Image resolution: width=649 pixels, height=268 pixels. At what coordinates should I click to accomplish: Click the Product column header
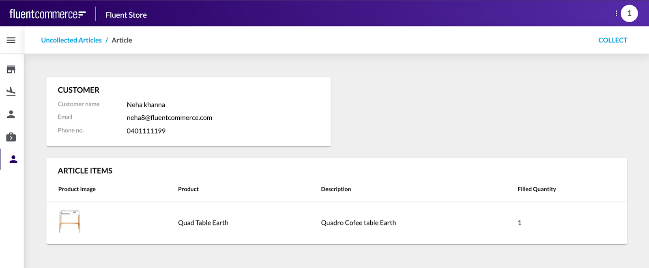pos(188,189)
